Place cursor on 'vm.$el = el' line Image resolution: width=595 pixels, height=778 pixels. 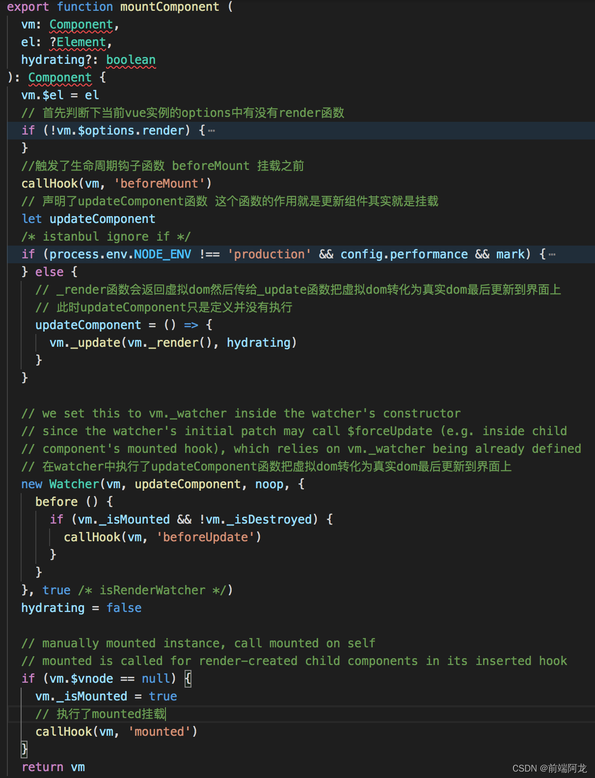tap(60, 95)
